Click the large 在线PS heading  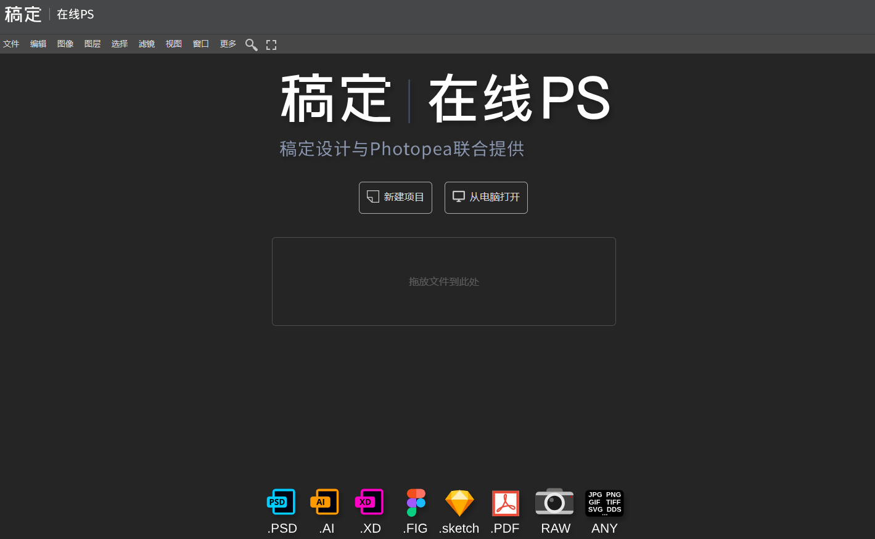[519, 99]
